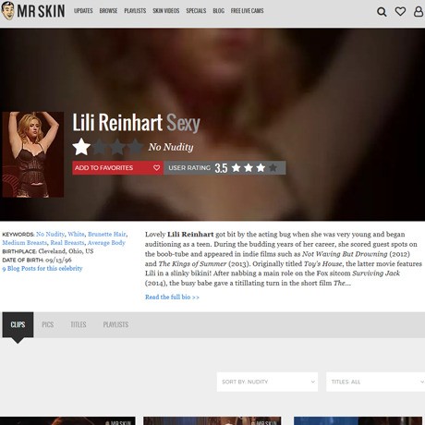Open the Browse menu
Viewport: 425px width, 425px height.
pos(108,11)
